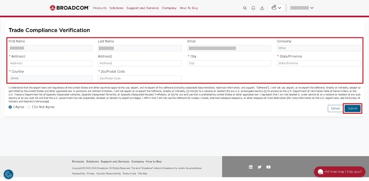Open the Terms of Use link
Screen dimensions: 369x181
(129, 174)
